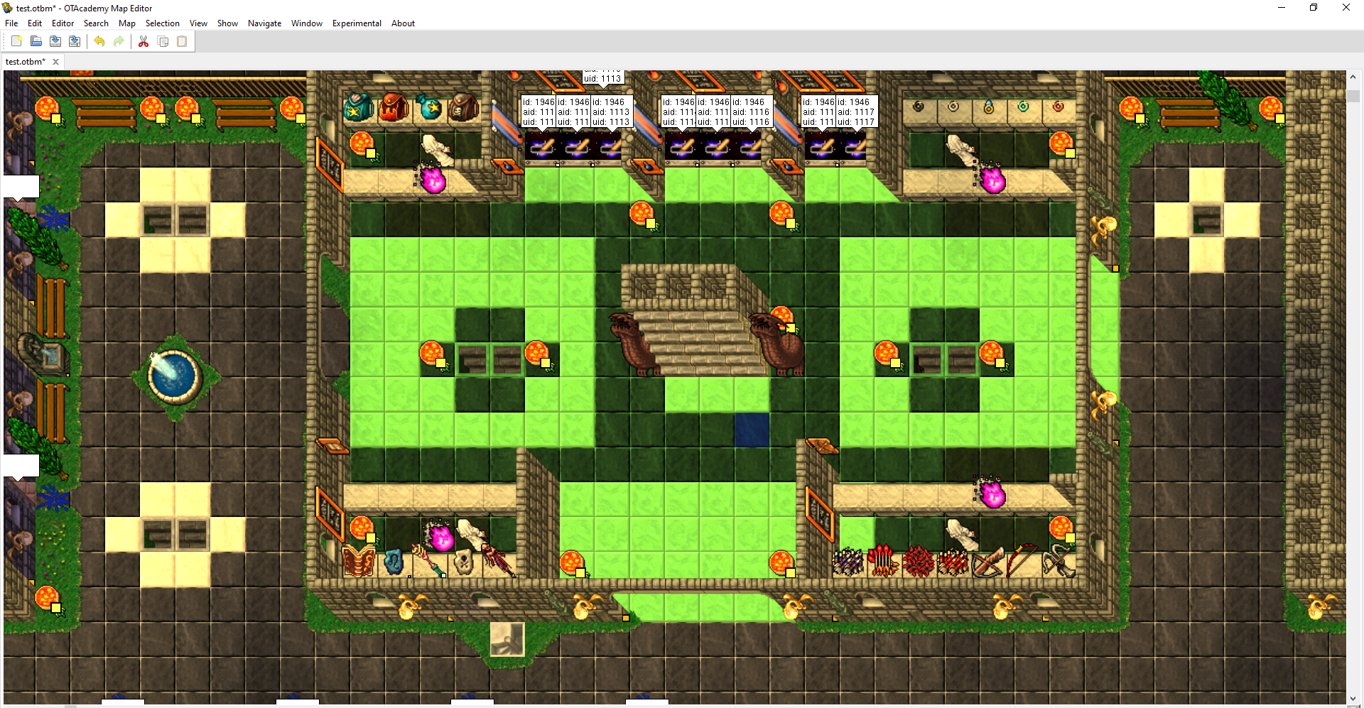Create a new map with New icon
1364x708 pixels.
(16, 41)
